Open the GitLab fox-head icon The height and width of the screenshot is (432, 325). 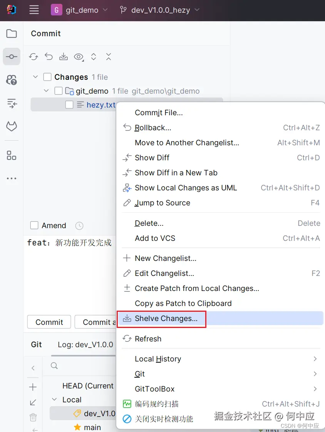click(12, 126)
